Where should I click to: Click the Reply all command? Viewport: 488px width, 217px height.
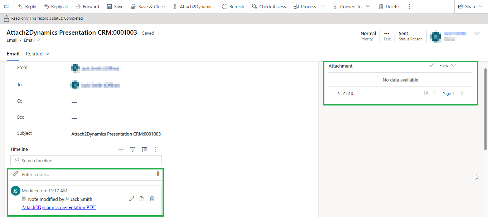click(x=55, y=6)
